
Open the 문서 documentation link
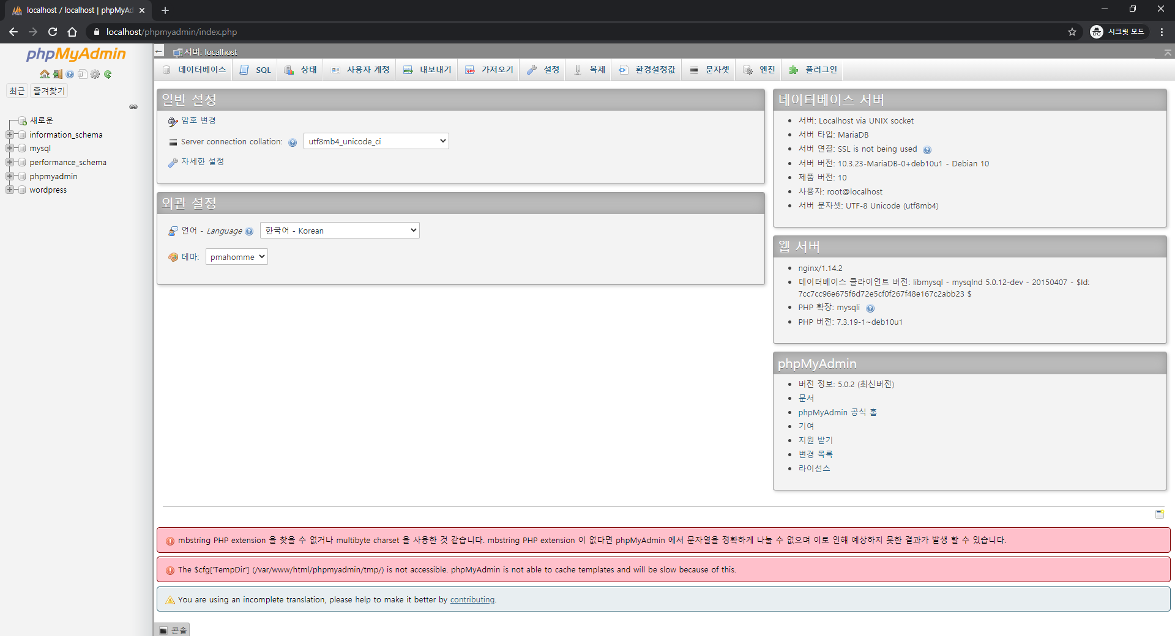tap(806, 398)
